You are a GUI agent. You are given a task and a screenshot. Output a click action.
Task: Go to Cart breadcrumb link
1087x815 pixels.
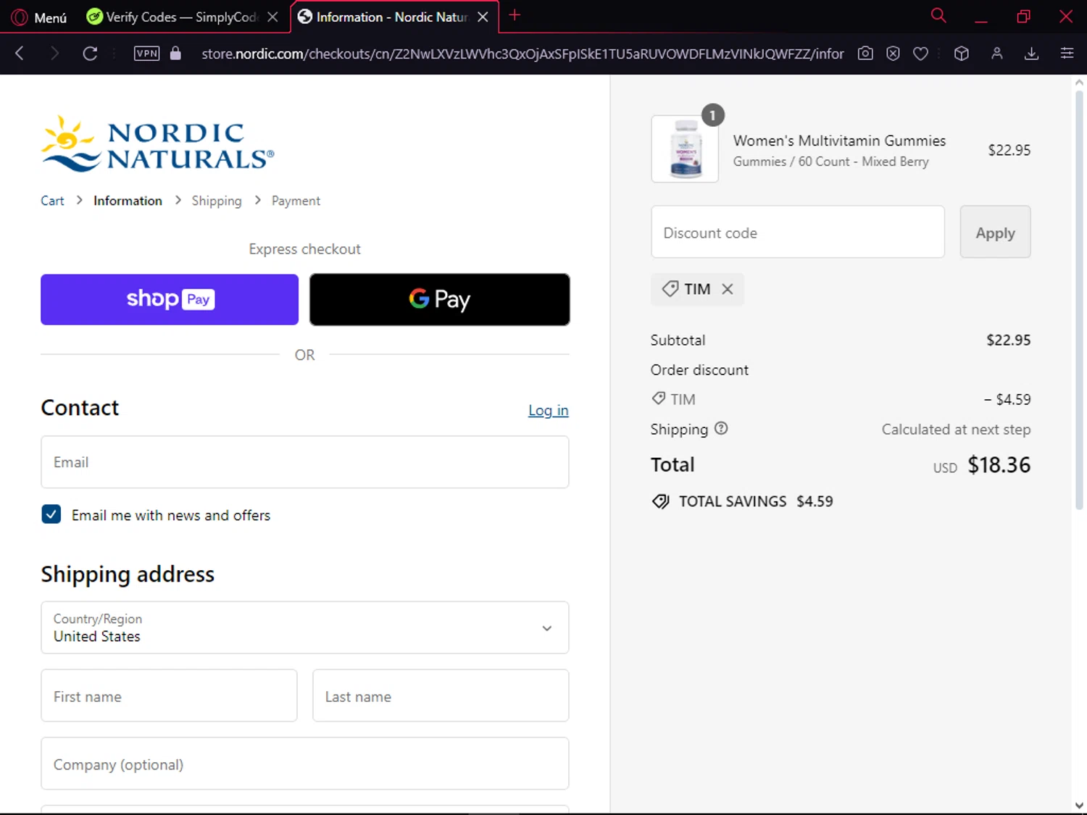pos(52,201)
